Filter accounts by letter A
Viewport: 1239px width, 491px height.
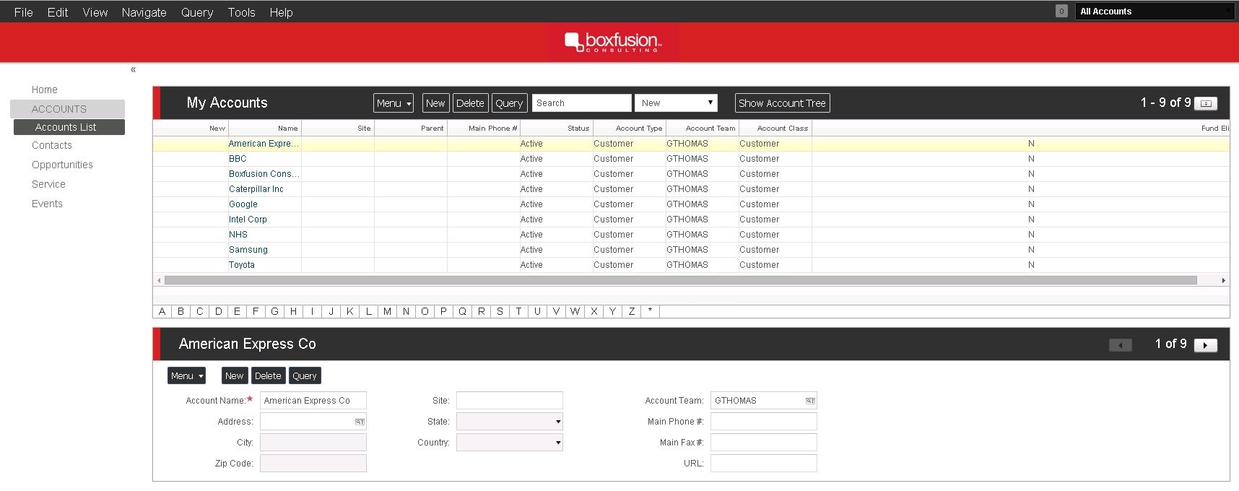(x=162, y=312)
